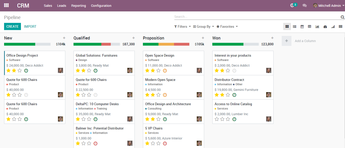Open the Reporting menu
Screen dimensions: 345x148
[x=78, y=6]
